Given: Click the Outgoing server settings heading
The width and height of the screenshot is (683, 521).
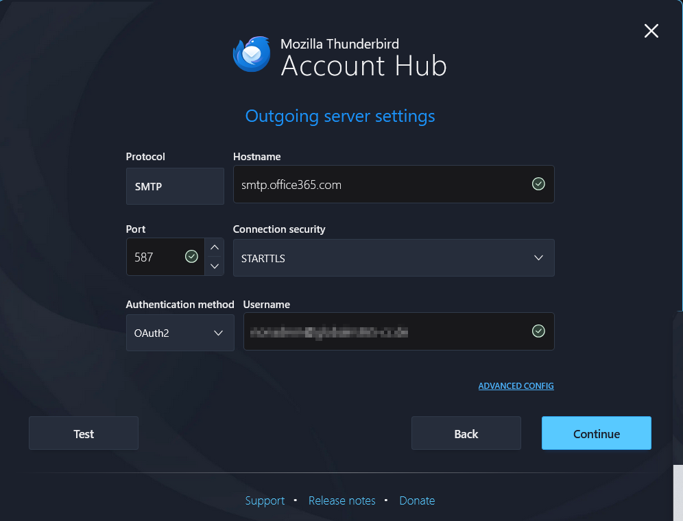Looking at the screenshot, I should tap(340, 116).
